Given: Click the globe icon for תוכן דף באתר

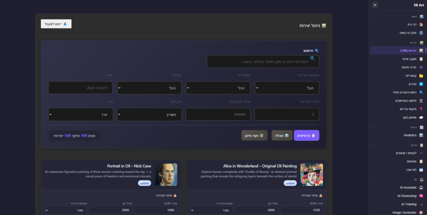Looking at the screenshot, I should [x=421, y=33].
